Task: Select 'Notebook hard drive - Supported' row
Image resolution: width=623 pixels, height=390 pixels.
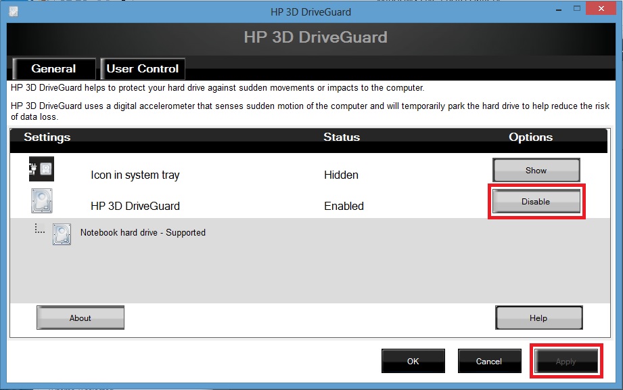Action: (143, 232)
